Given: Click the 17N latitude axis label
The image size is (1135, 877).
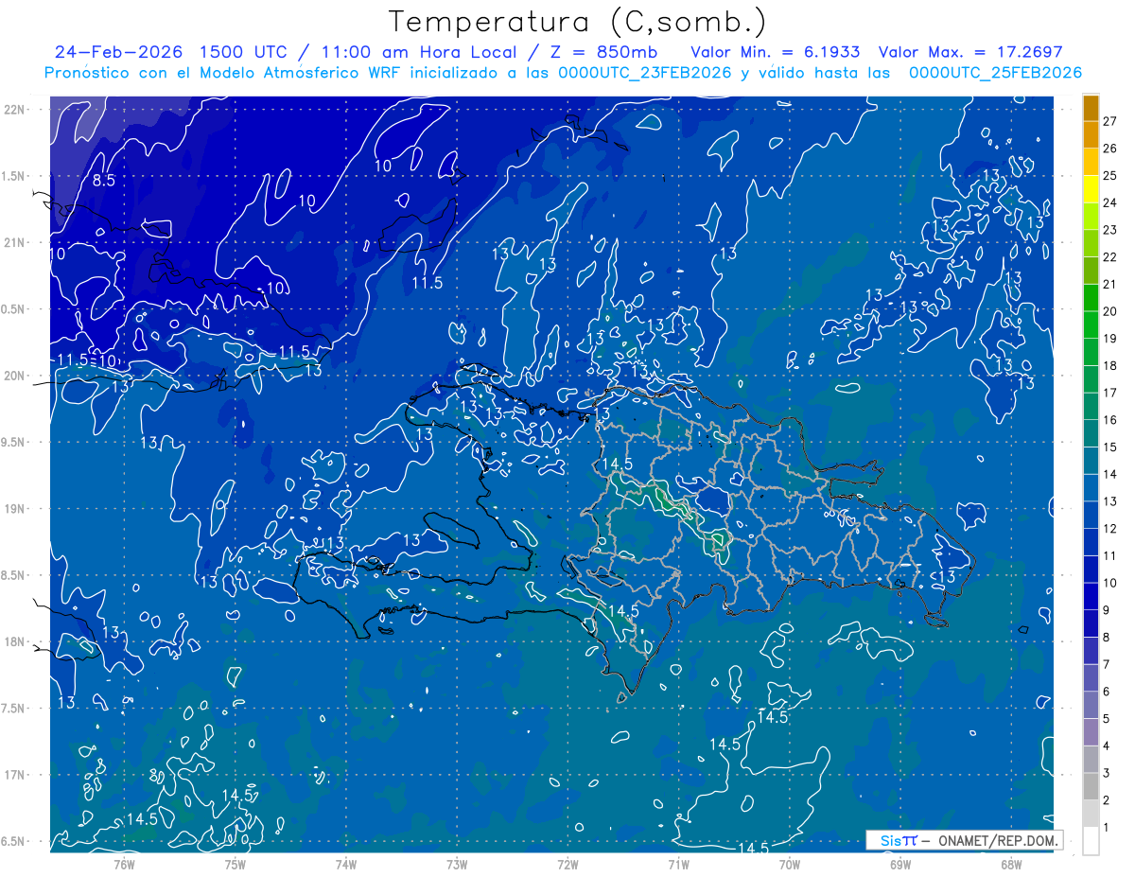Looking at the screenshot, I should [x=15, y=775].
